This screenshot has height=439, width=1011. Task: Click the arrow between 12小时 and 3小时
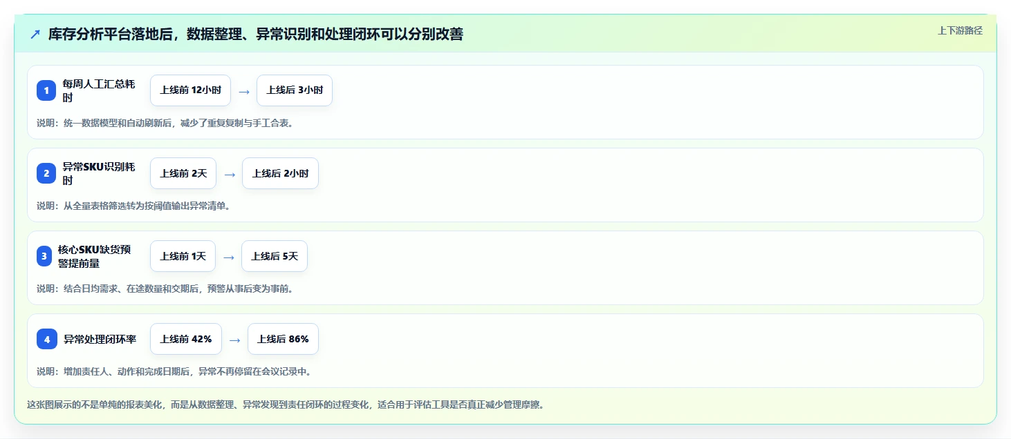tap(243, 91)
